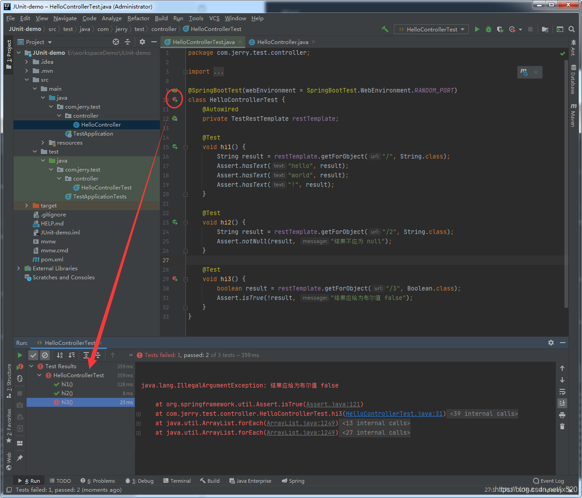582x498 pixels.
Task: Run HelloControllerTest with the green play button
Action: tap(477, 29)
